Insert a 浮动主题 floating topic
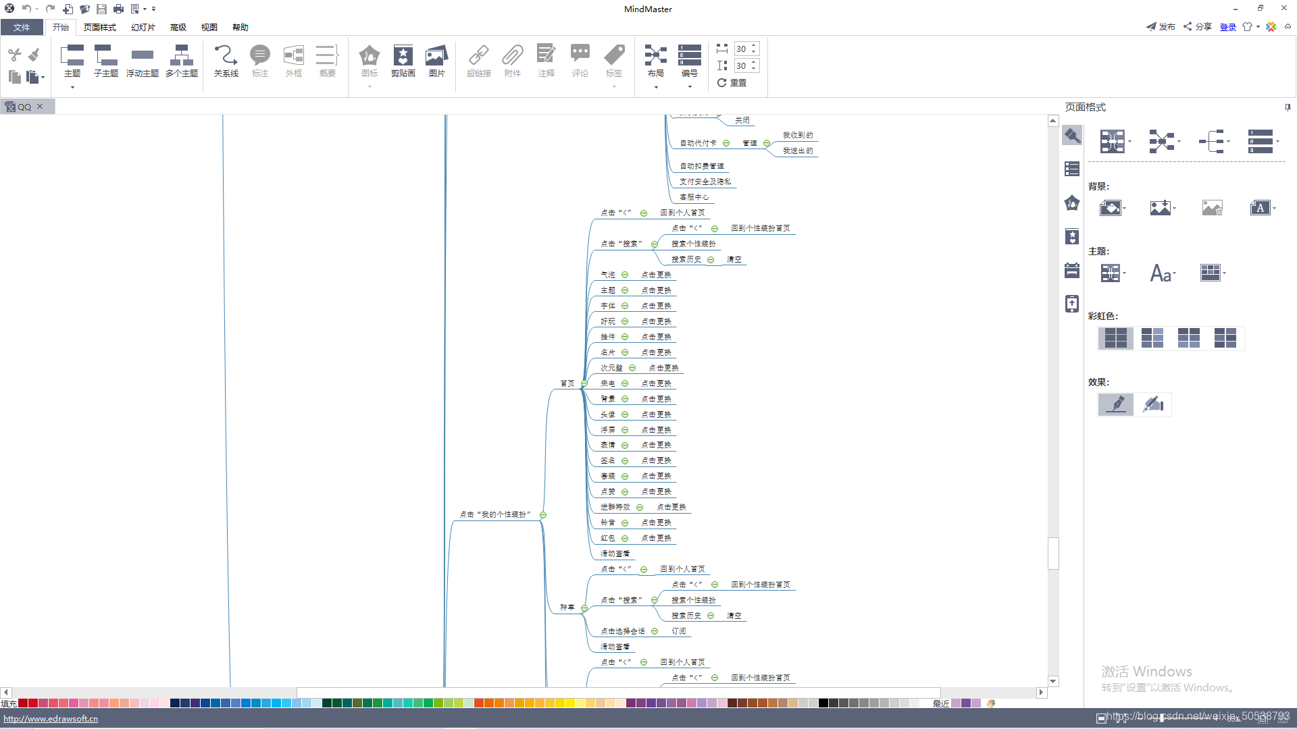This screenshot has width=1297, height=729. click(x=142, y=61)
